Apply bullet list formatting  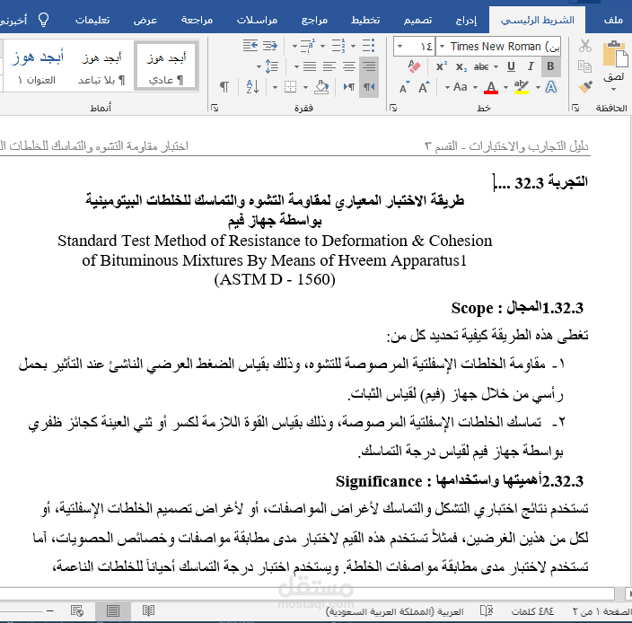pos(368,46)
